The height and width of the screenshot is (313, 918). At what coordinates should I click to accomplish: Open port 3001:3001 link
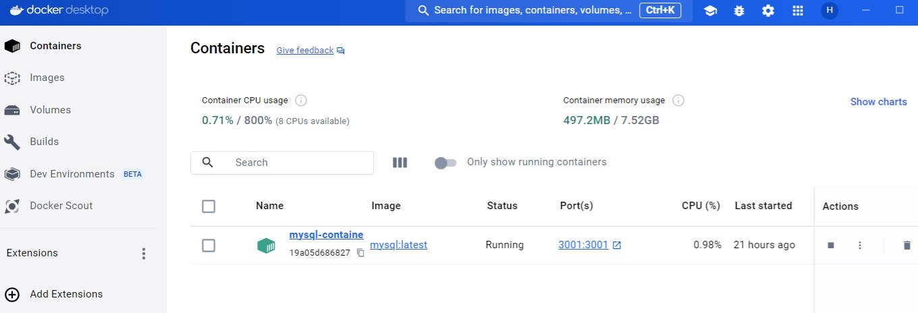(583, 245)
